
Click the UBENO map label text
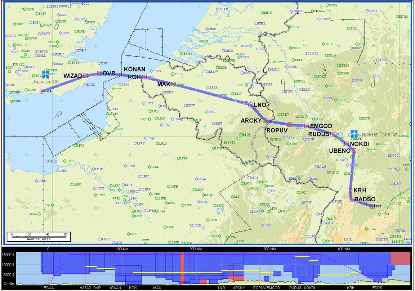point(340,151)
